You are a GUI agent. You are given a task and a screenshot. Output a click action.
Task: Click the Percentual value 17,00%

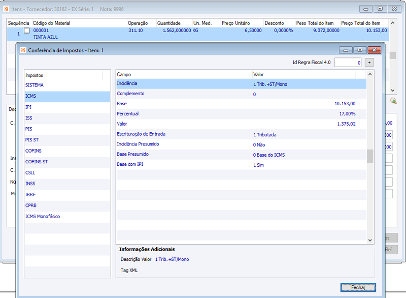pyautogui.click(x=347, y=114)
